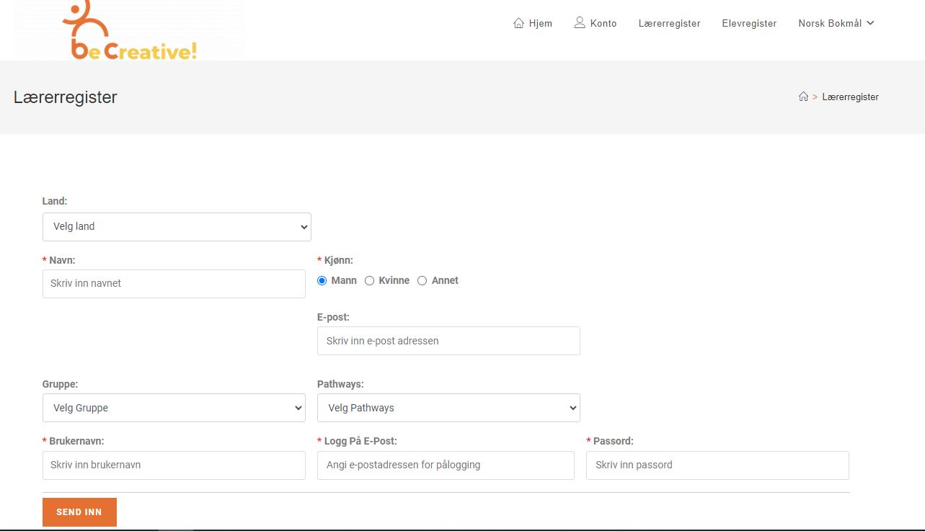Click the Logg På E-Post field
The height and width of the screenshot is (531, 925).
[446, 465]
